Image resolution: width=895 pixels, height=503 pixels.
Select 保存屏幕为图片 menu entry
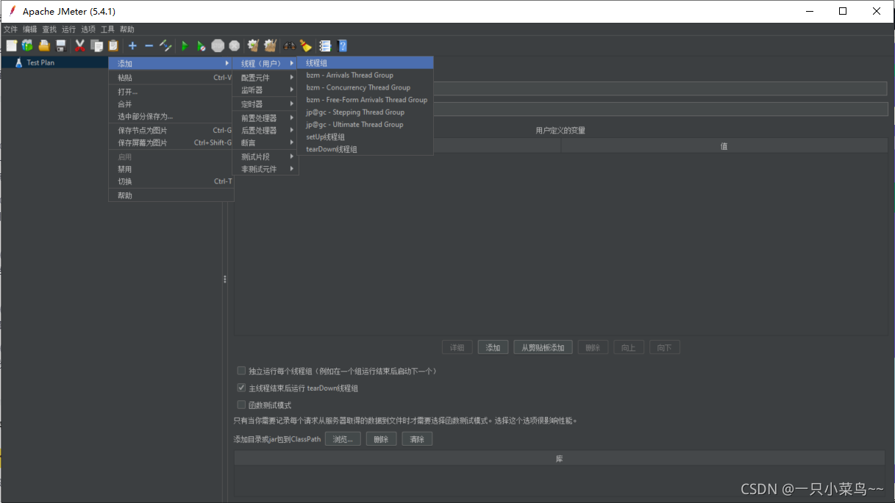[x=171, y=142]
